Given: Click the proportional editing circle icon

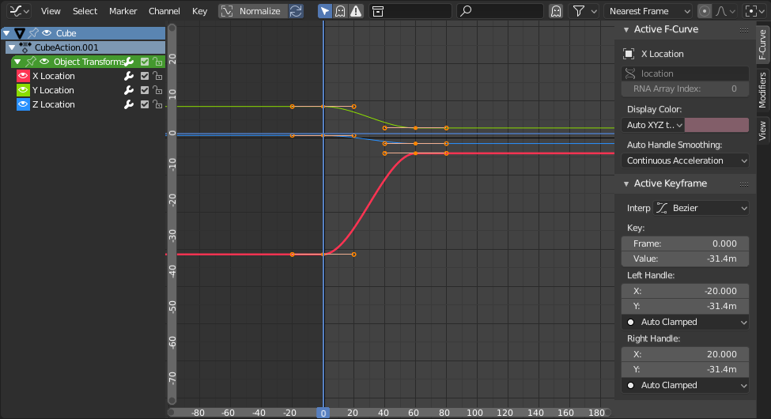Looking at the screenshot, I should pos(704,11).
